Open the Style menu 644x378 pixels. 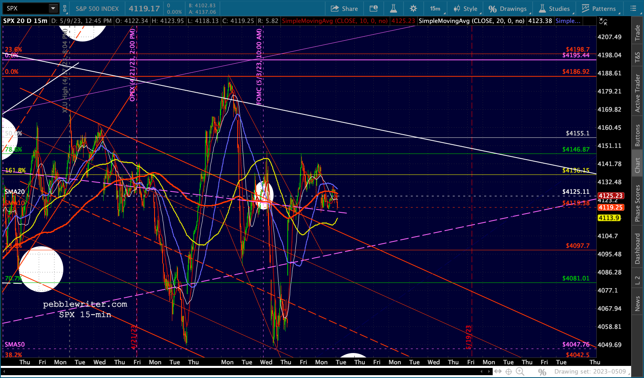pyautogui.click(x=465, y=8)
